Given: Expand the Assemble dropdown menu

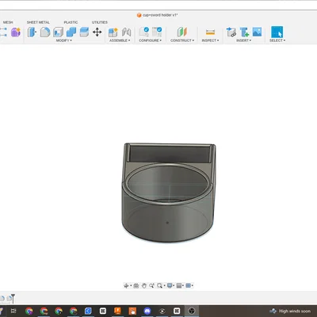Looking at the screenshot, I should pos(120,40).
